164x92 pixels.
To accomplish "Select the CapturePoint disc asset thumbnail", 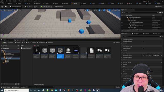I will point(76,53).
